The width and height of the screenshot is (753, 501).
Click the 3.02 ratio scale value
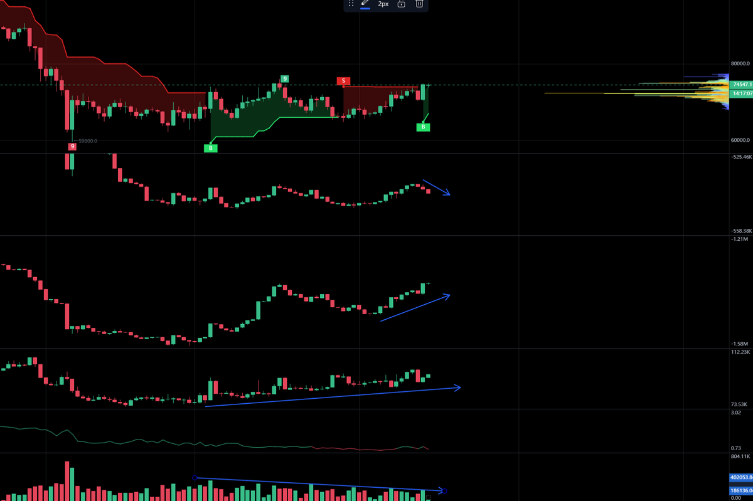coord(736,413)
